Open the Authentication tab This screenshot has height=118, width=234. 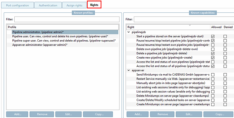pyautogui.click(x=48, y=5)
